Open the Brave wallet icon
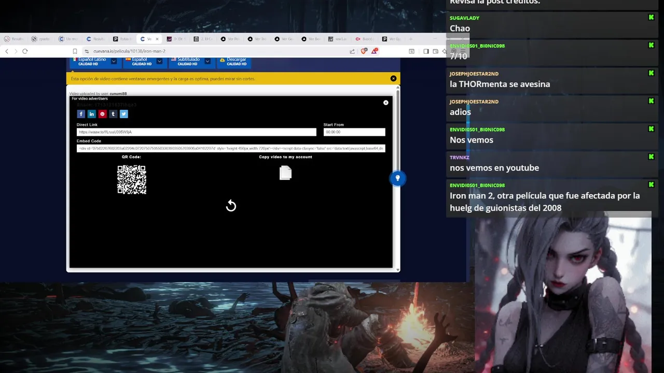 point(435,51)
